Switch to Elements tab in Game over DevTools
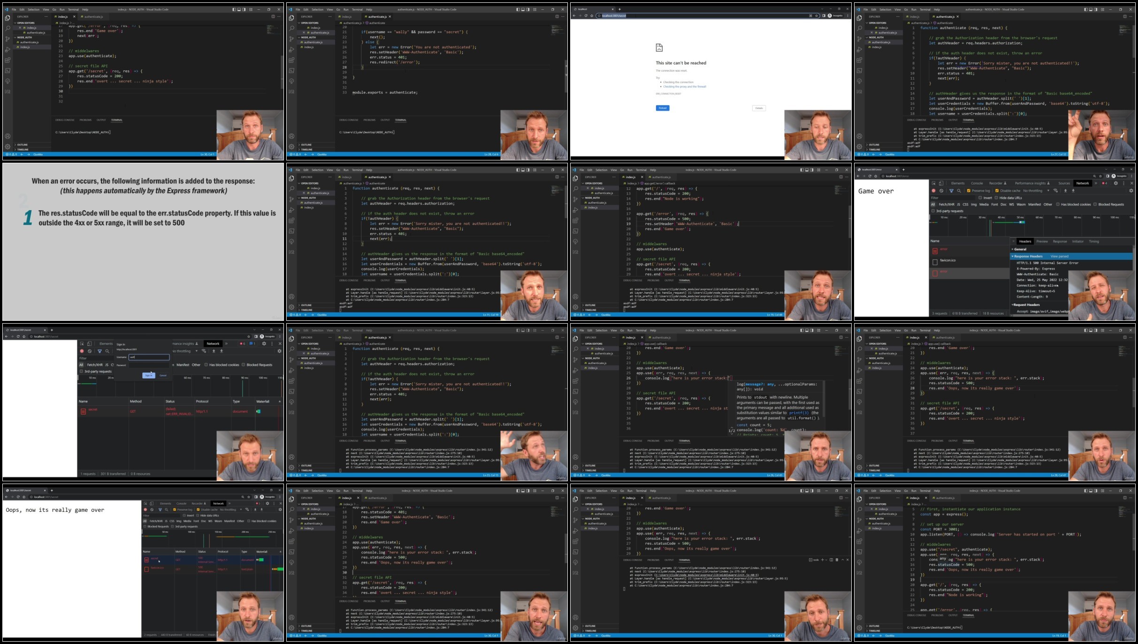The image size is (1138, 644). pyautogui.click(x=958, y=183)
